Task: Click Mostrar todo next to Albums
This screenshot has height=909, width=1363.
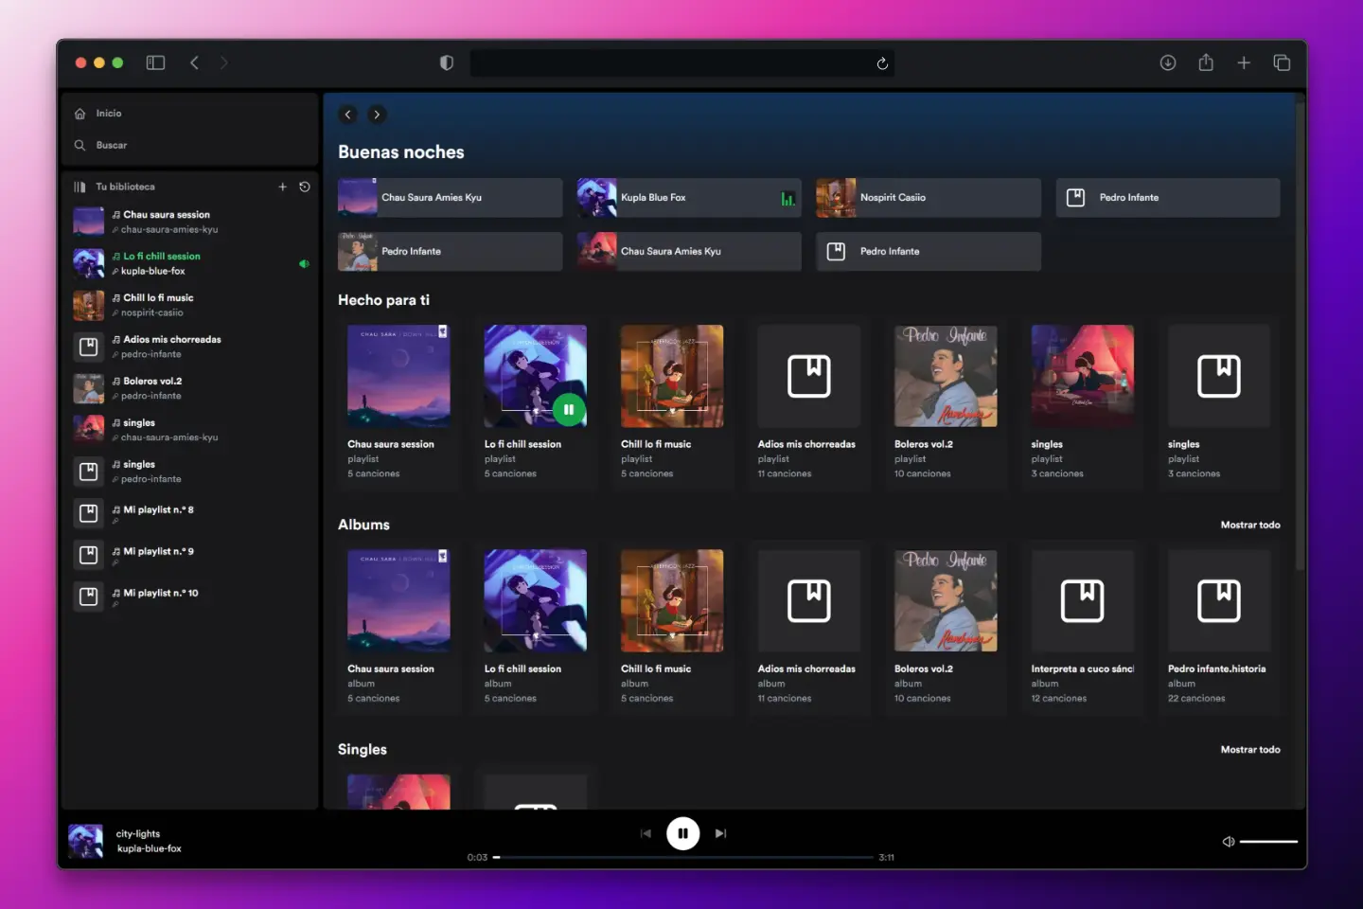Action: (1250, 526)
